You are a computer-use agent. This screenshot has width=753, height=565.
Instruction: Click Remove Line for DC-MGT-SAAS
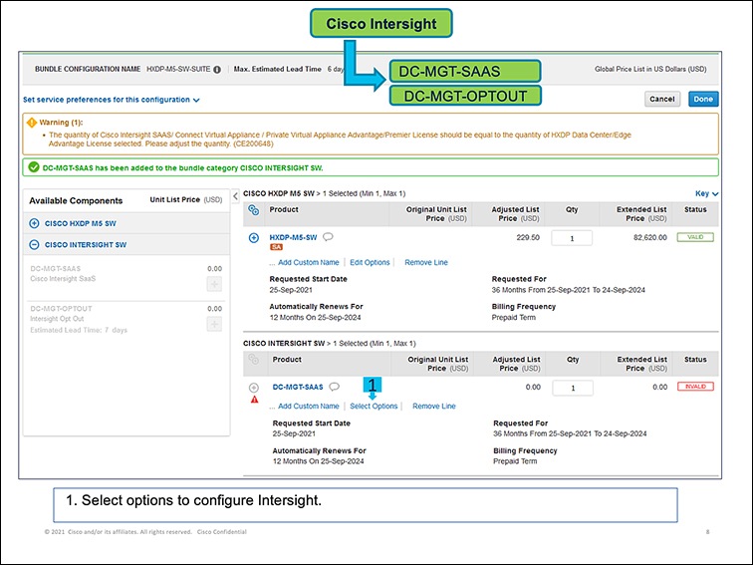434,406
